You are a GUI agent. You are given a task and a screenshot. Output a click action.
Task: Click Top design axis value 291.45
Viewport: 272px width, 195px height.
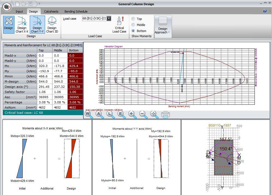45,86
